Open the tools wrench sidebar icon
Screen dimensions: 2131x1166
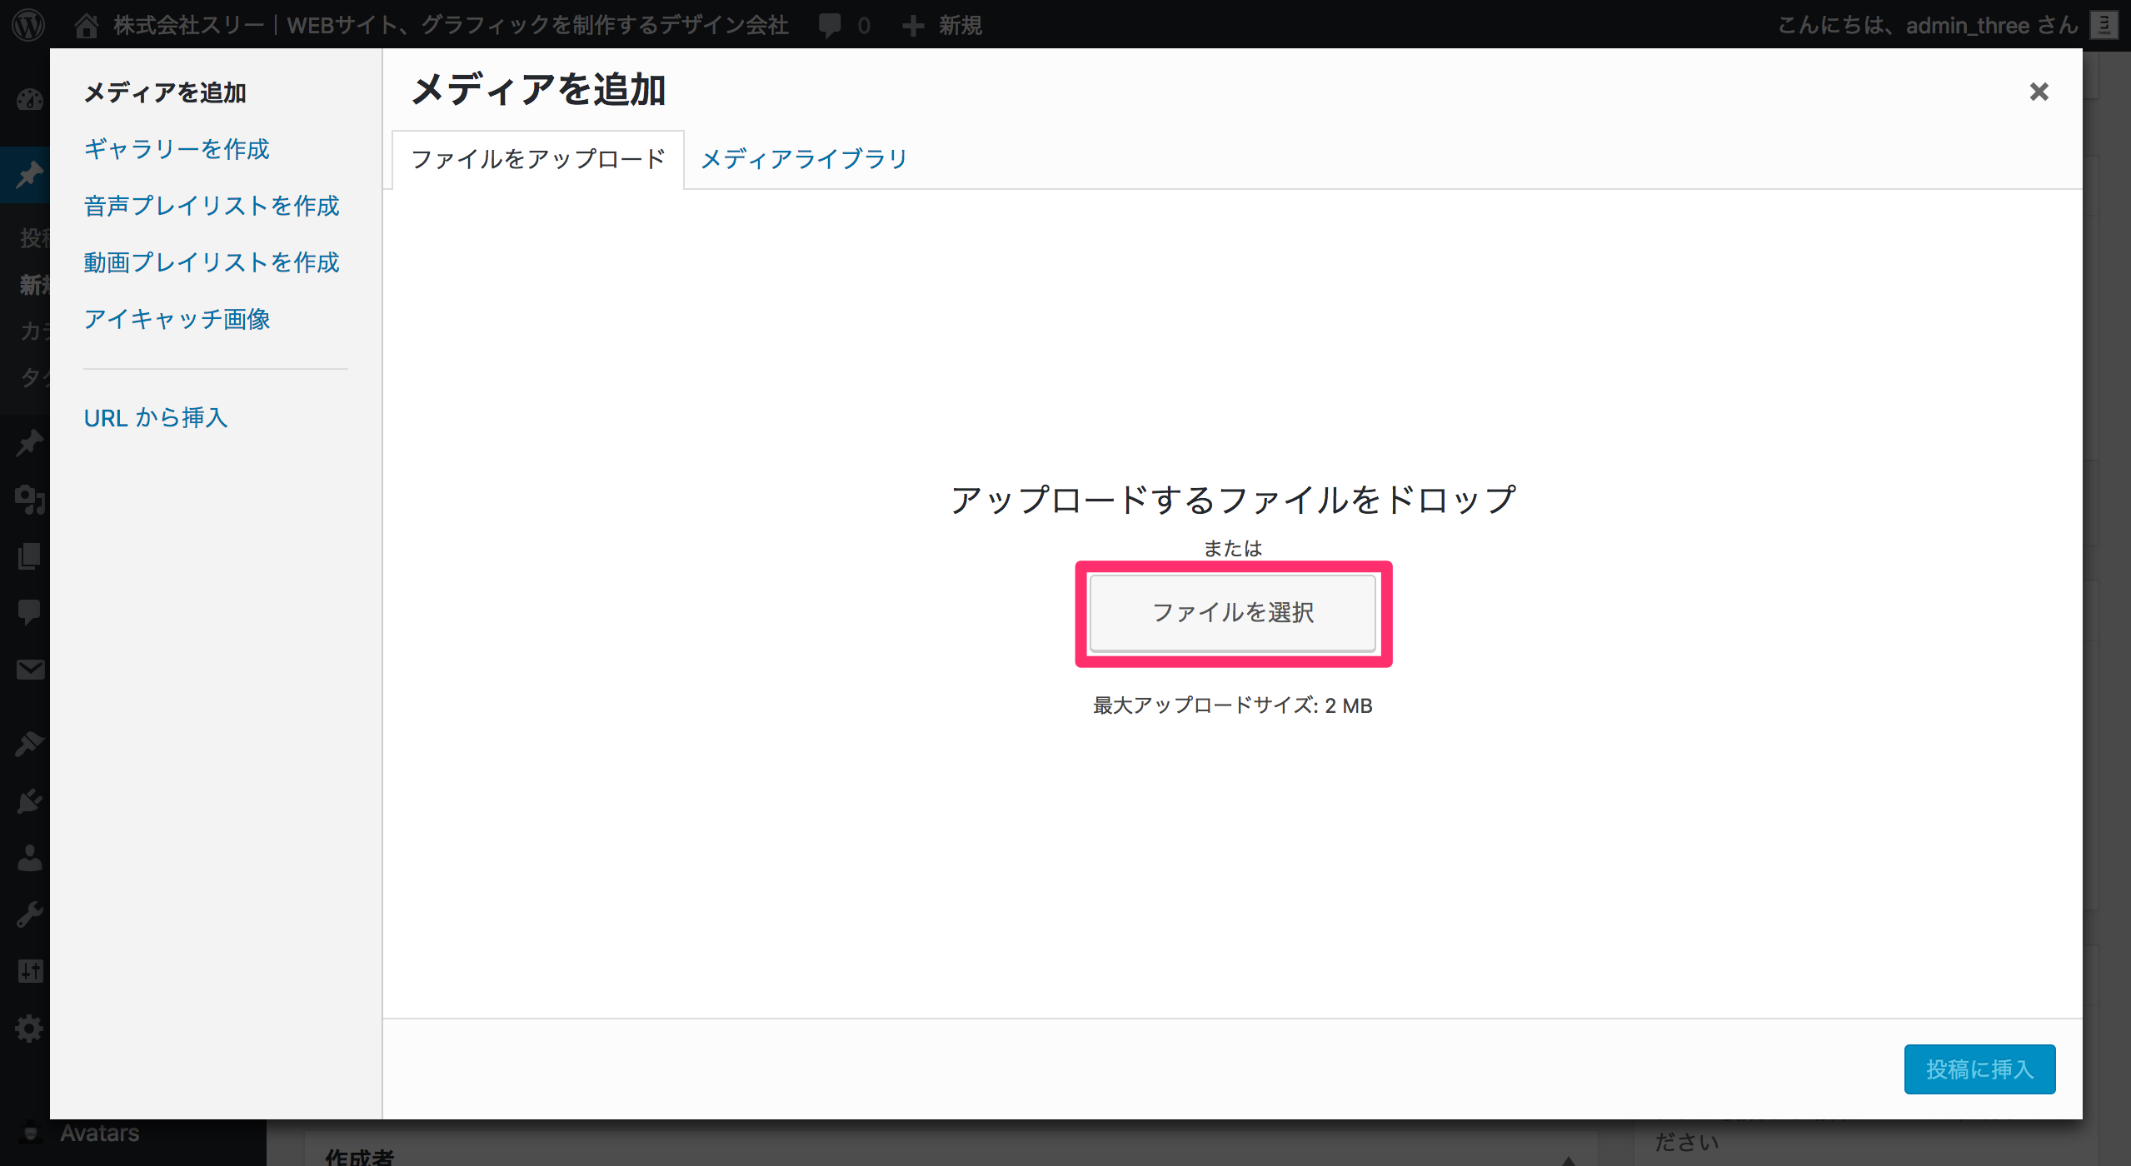(29, 914)
